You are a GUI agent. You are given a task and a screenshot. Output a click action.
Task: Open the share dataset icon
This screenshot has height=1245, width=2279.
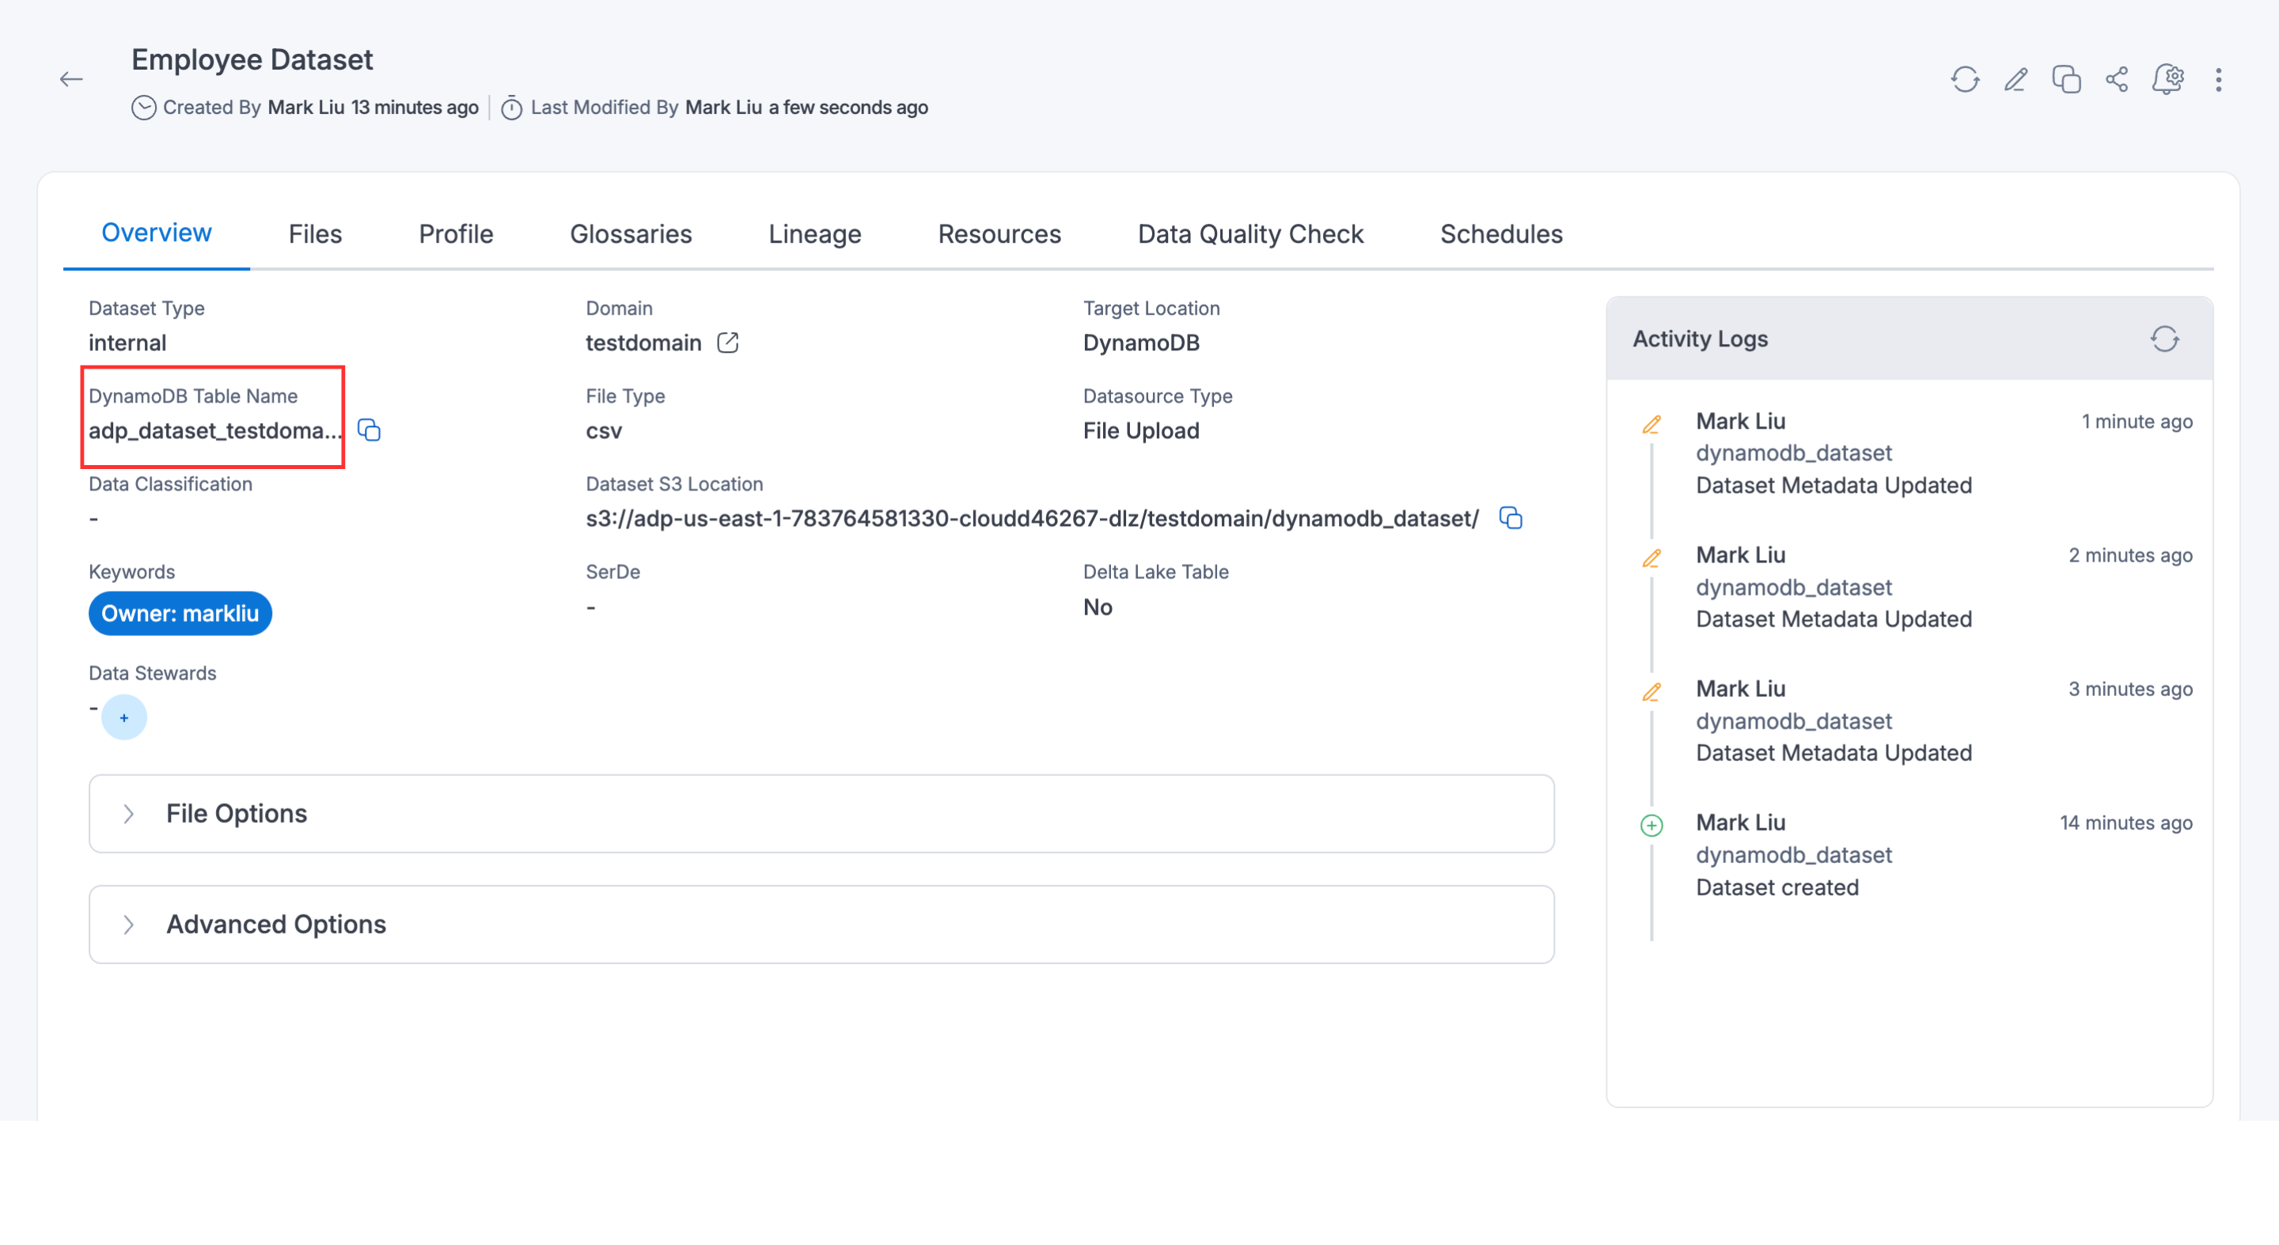click(2116, 80)
